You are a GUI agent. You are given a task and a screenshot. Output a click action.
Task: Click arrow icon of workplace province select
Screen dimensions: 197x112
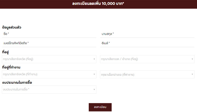pos(94,74)
